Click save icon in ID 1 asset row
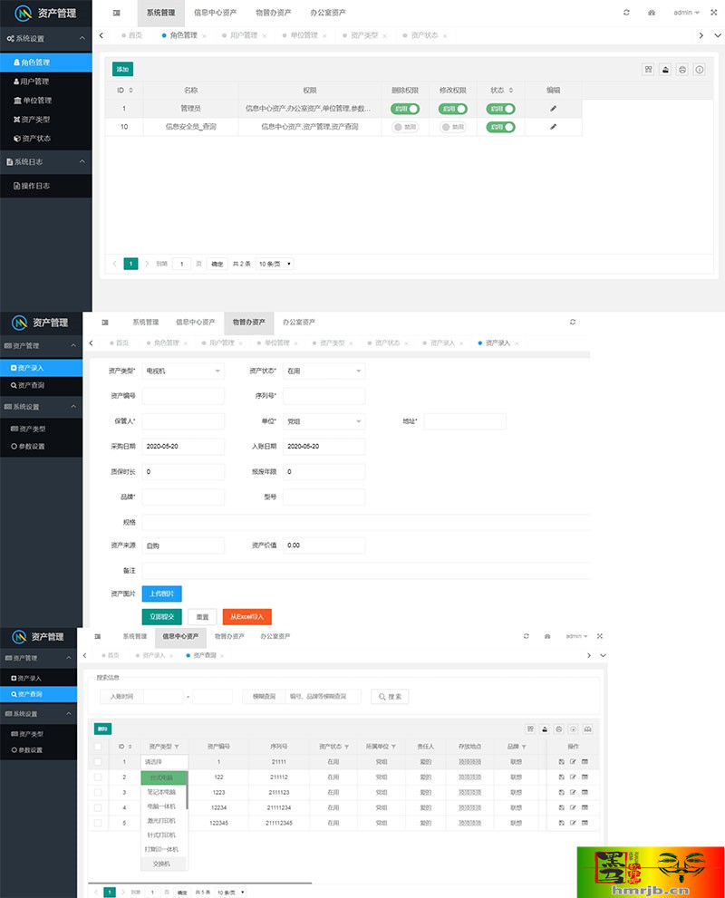Image resolution: width=725 pixels, height=898 pixels. [561, 762]
